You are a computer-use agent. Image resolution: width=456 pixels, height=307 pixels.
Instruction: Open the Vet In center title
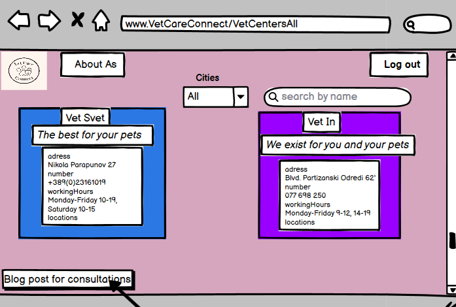(x=321, y=122)
